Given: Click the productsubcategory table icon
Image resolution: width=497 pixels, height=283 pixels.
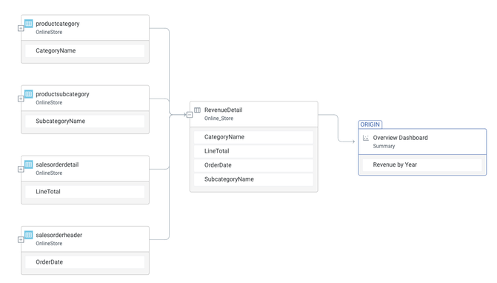Looking at the screenshot, I should (29, 94).
